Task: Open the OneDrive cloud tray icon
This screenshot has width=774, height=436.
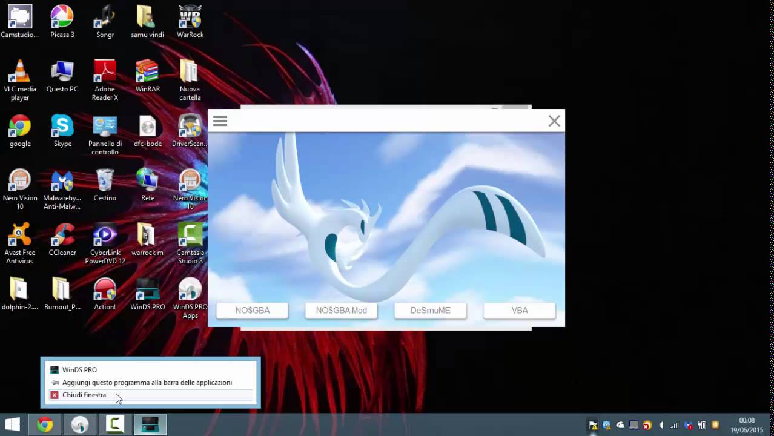Action: coord(620,425)
